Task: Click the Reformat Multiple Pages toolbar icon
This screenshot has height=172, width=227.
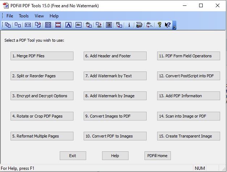Action: 48,25
